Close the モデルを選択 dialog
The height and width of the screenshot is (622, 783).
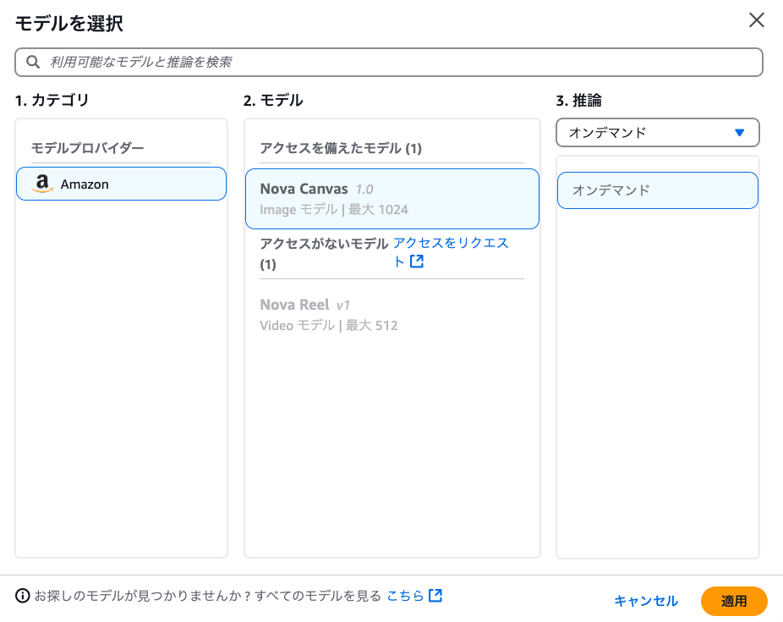coord(757,20)
